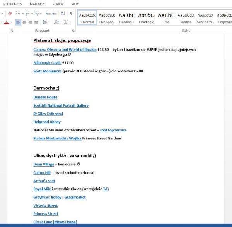232x227 pixels.
Task: Apply the Title style
Action: 166,18
